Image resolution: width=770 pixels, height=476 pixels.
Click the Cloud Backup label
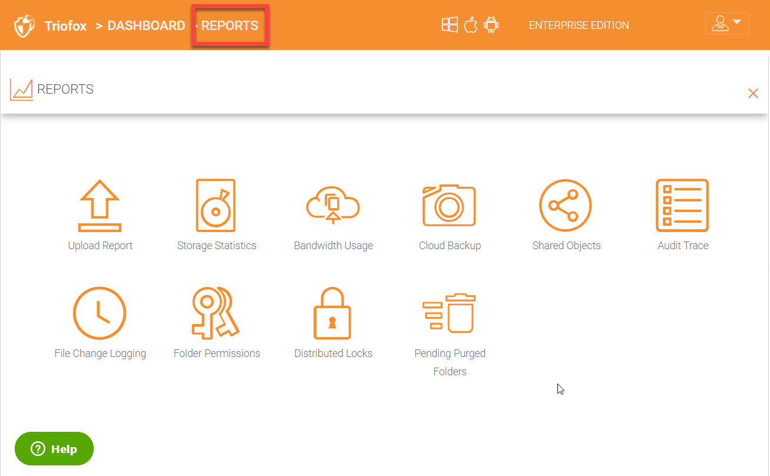click(x=450, y=246)
